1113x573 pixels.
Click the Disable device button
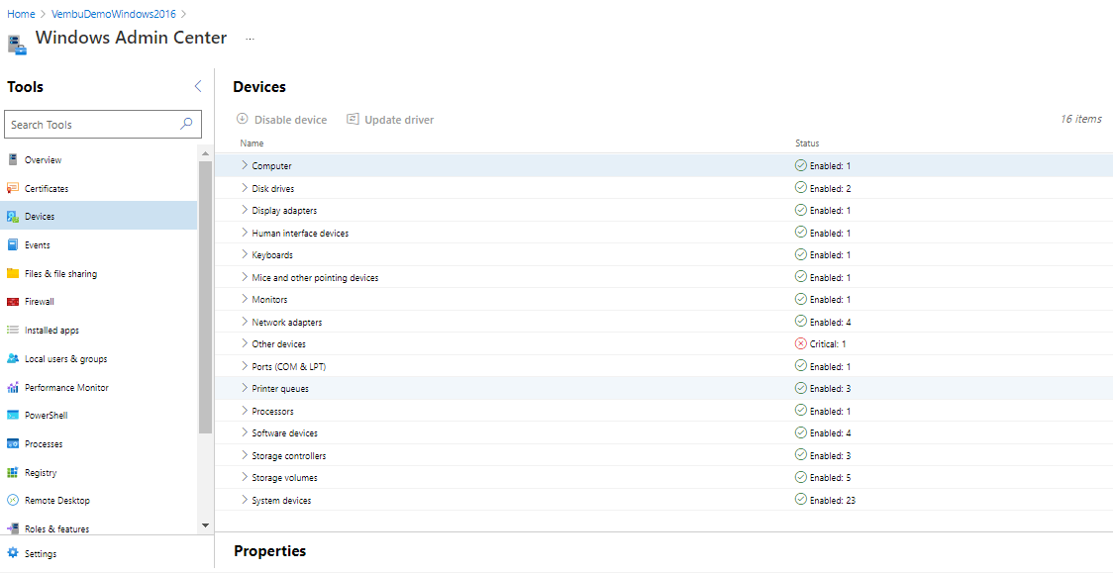coord(282,120)
